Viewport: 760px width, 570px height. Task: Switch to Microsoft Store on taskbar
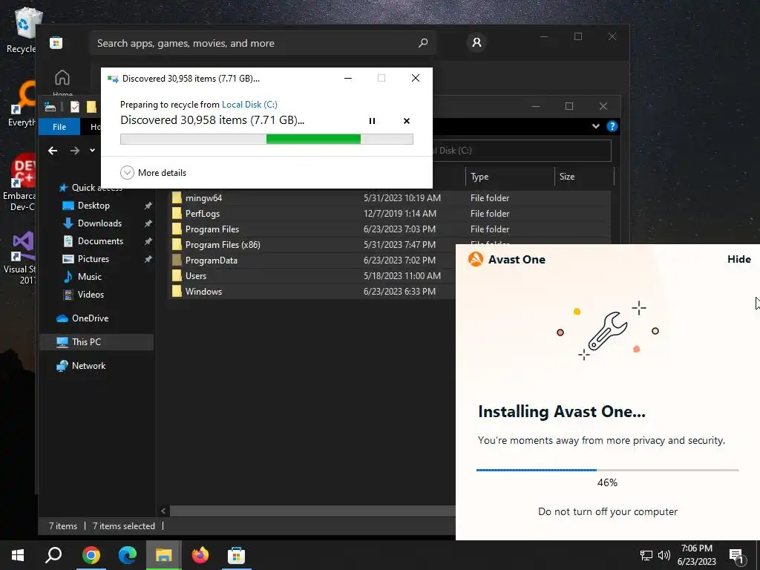(x=237, y=555)
